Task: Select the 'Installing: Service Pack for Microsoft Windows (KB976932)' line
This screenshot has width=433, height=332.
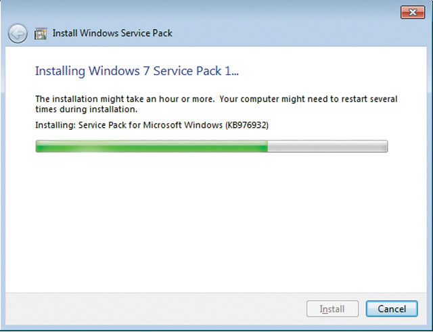Action: click(152, 125)
